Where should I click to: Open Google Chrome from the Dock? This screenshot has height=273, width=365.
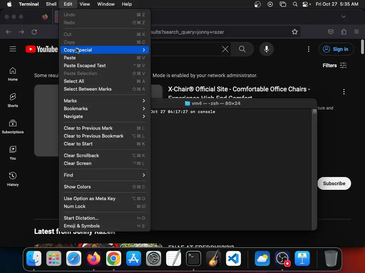(x=114, y=258)
